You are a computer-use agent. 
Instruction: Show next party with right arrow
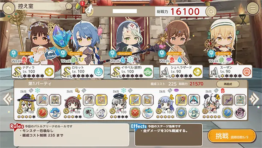click(x=254, y=99)
